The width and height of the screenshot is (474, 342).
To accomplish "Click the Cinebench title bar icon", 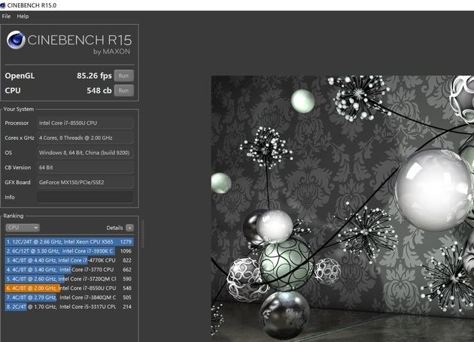I will click(x=3, y=5).
